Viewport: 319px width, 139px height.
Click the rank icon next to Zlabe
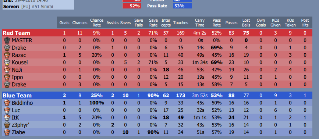tap(7, 132)
